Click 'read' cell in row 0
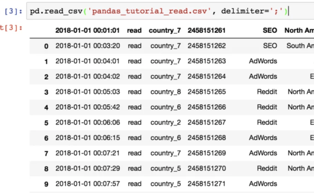 click(135, 46)
